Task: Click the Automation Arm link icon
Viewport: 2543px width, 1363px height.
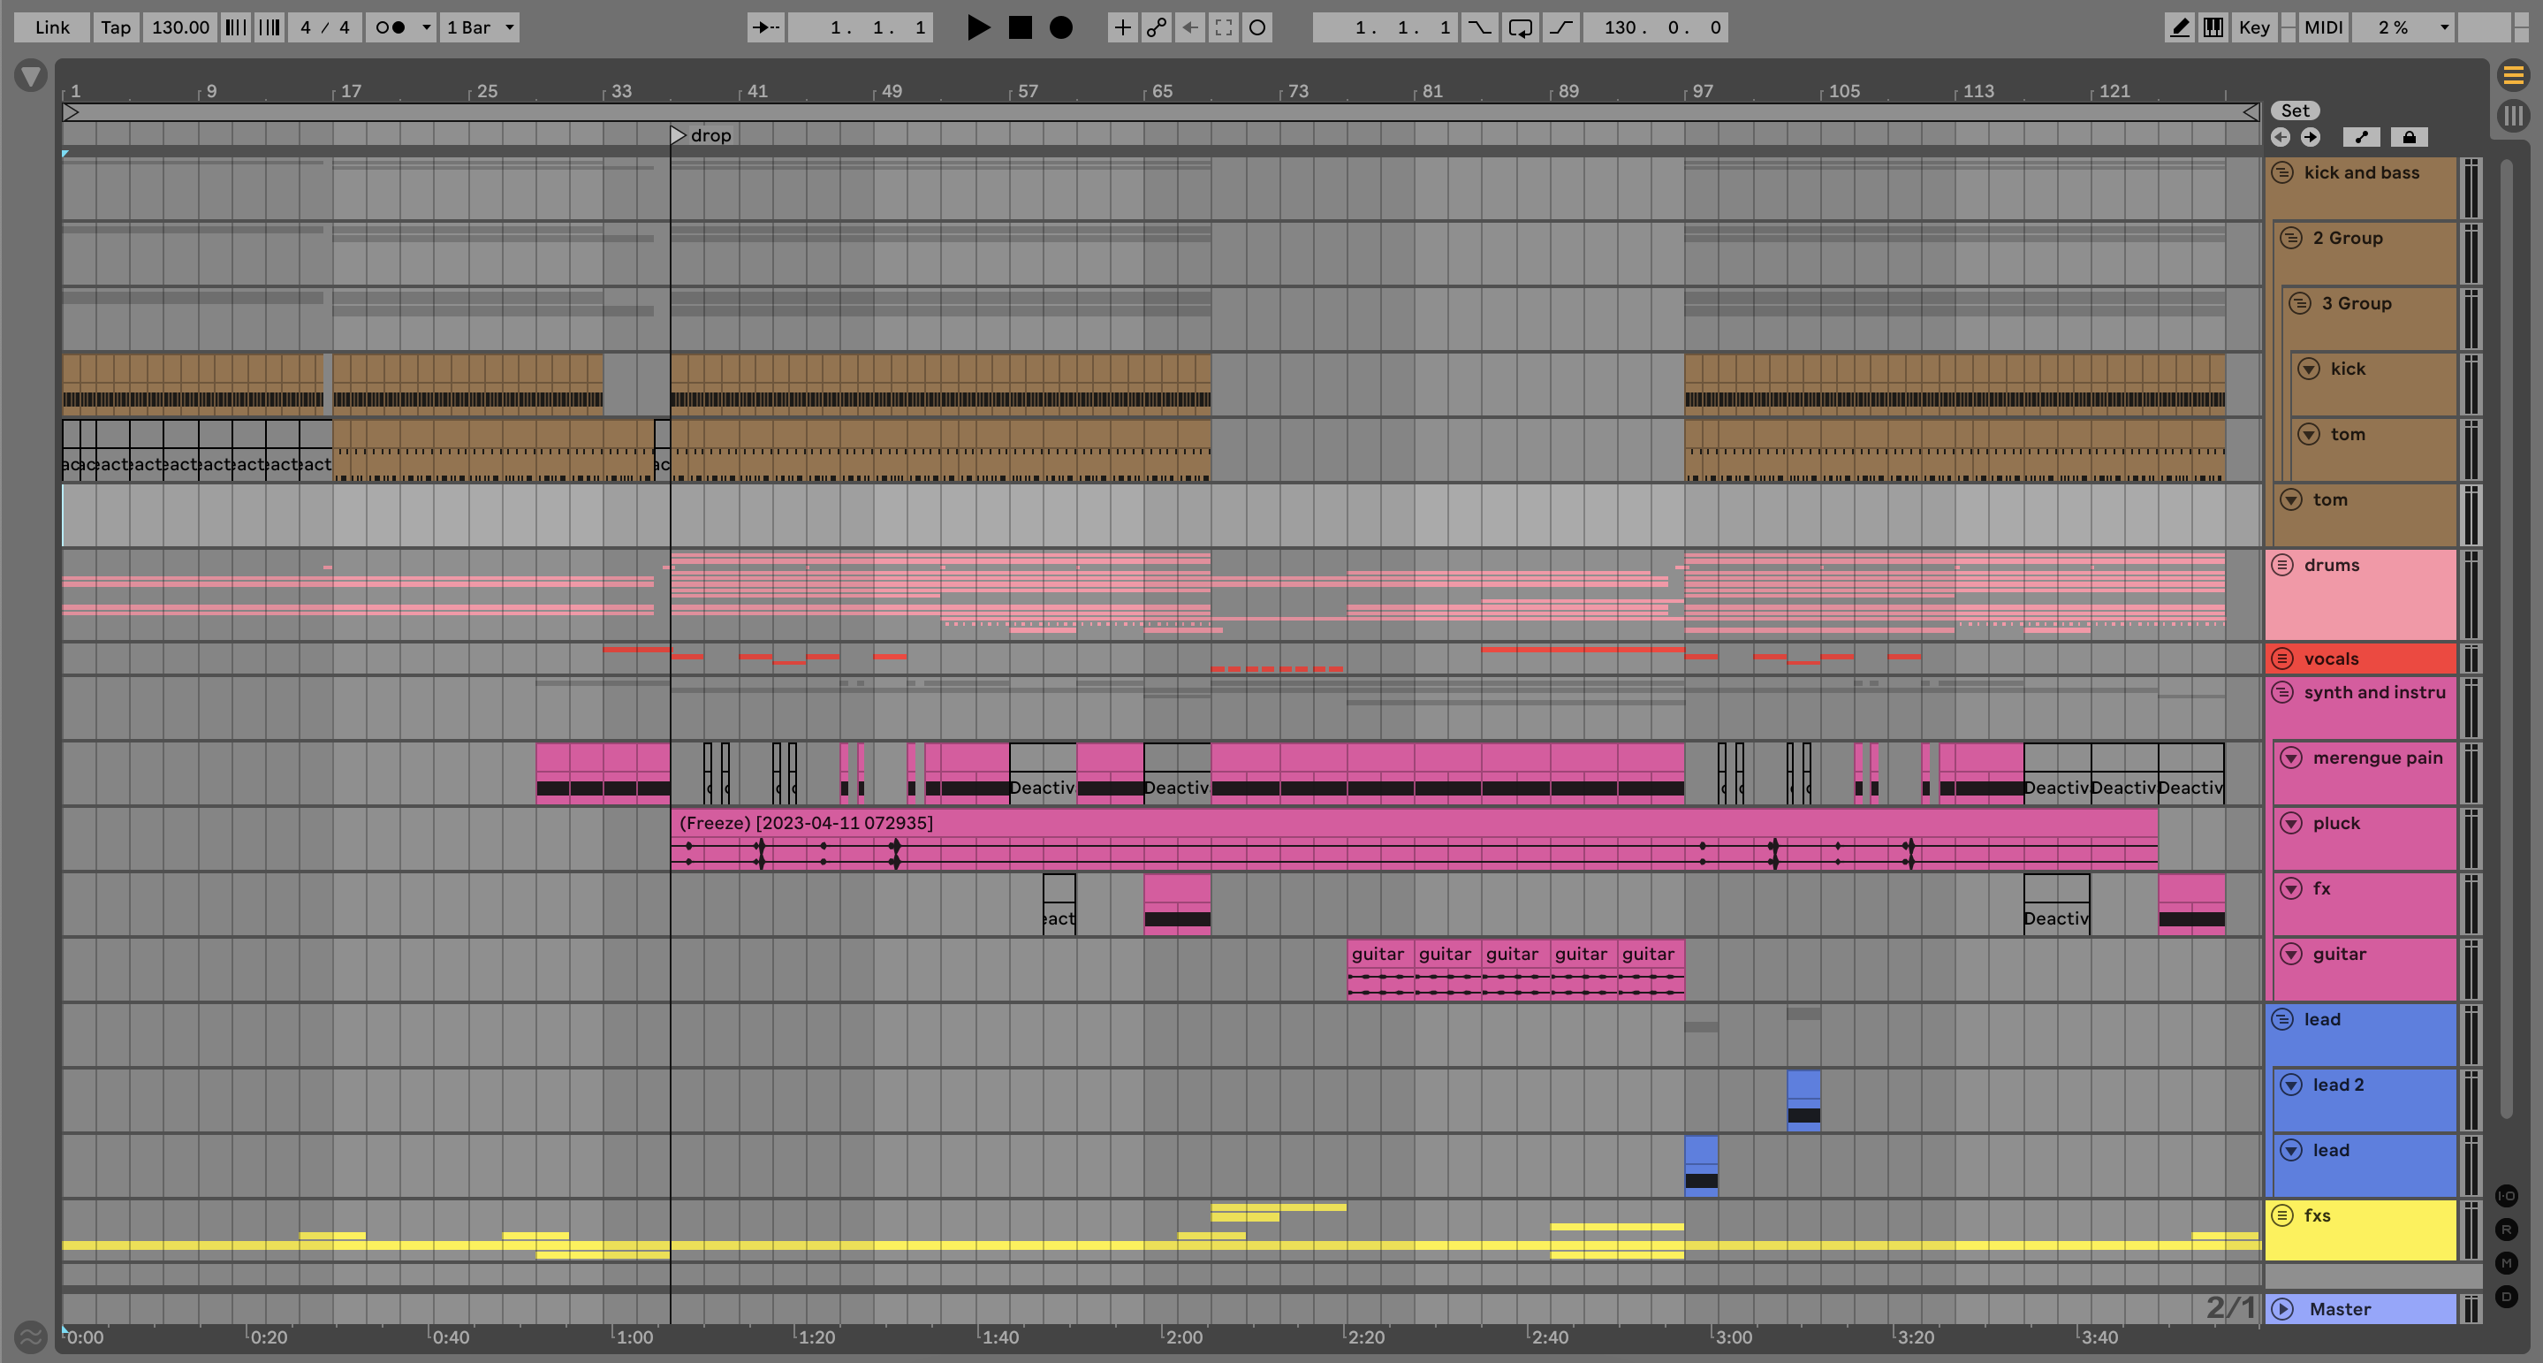Action: point(1156,27)
